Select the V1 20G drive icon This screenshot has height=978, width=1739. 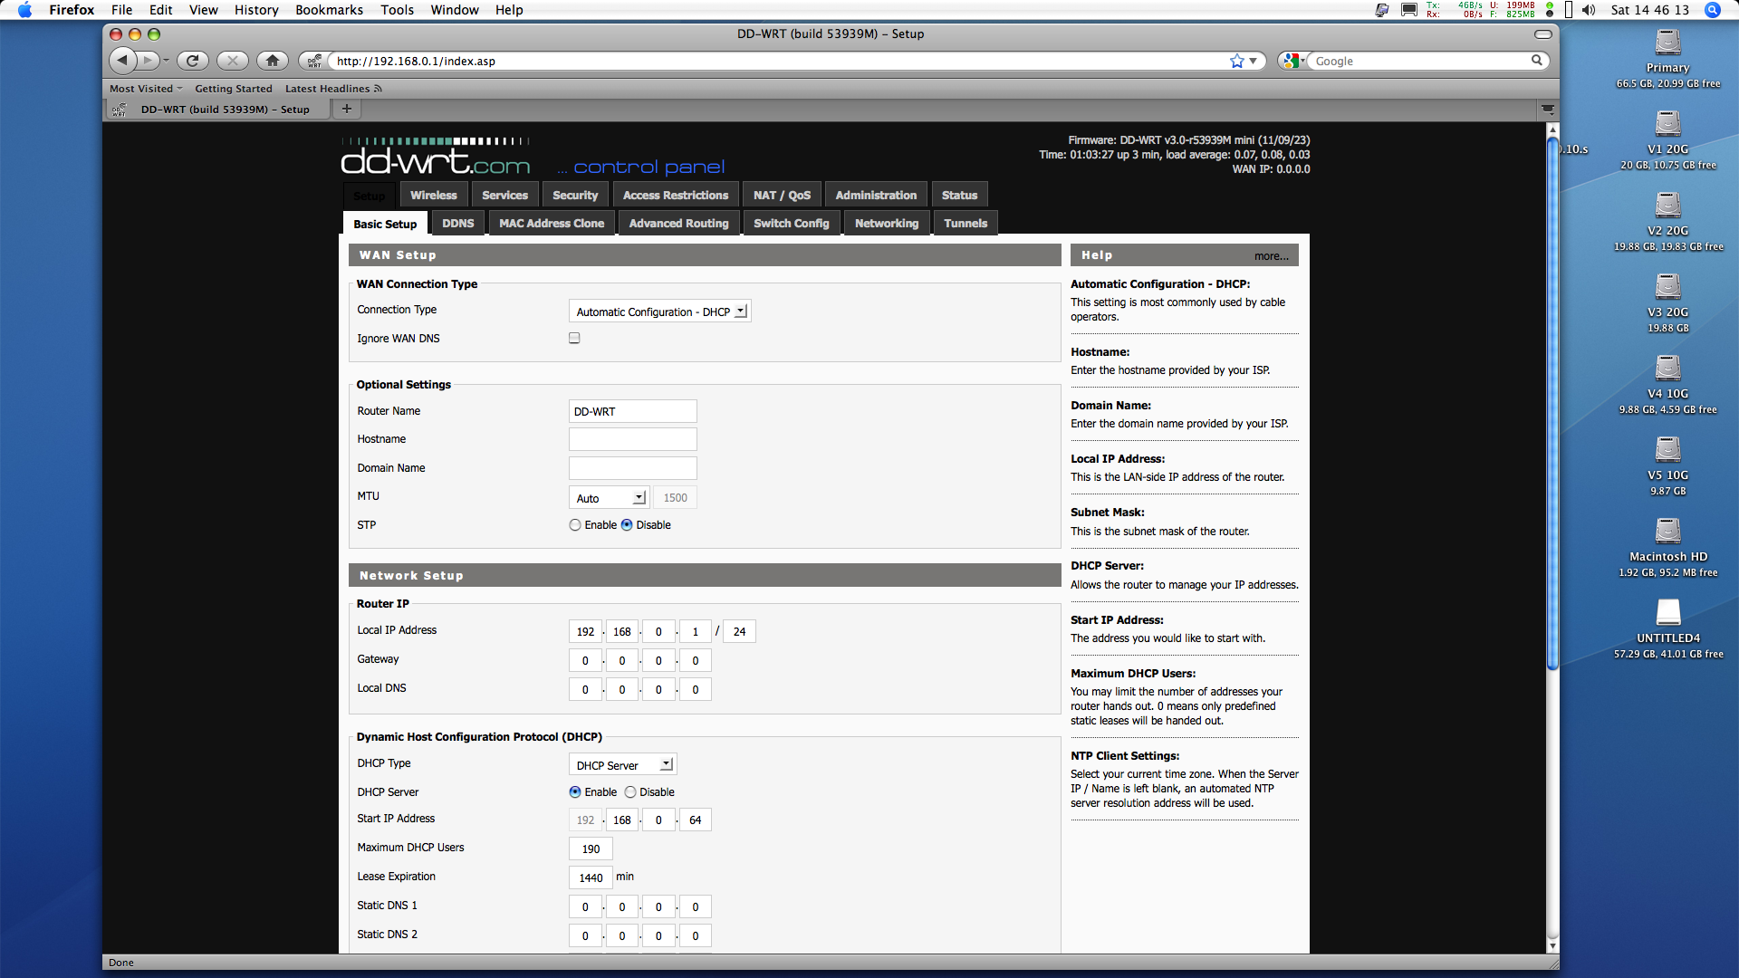(x=1667, y=124)
